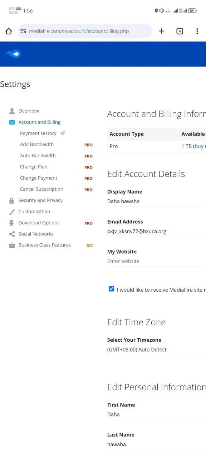Image resolution: width=206 pixels, height=458 pixels.
Task: Uncheck the receive MediaFire site news checkbox
Action: click(111, 289)
